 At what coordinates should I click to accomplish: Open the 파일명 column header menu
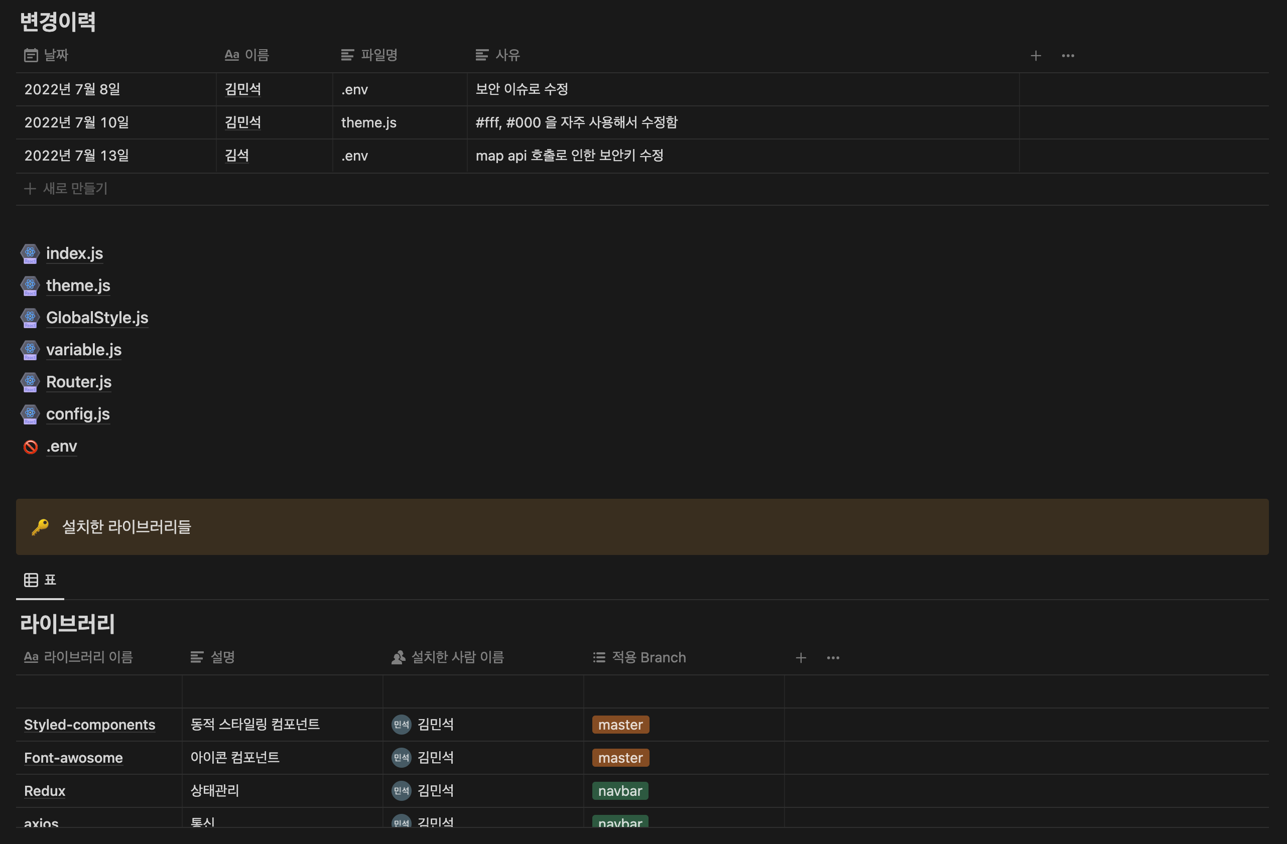tap(369, 55)
